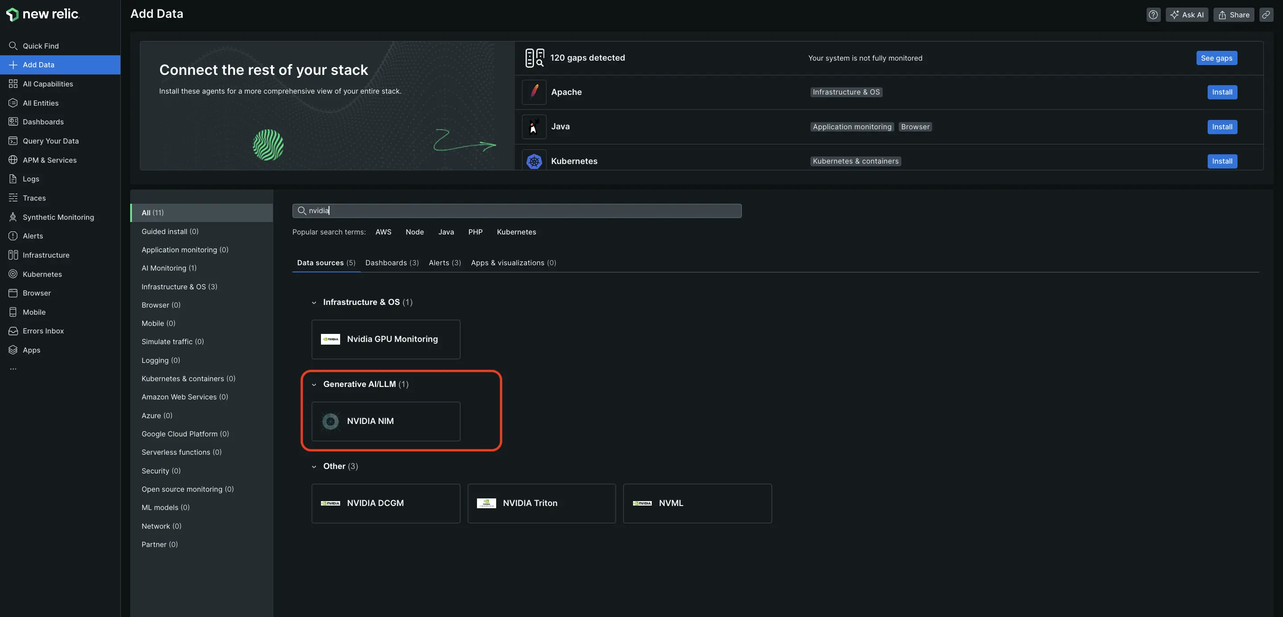Open Quick Find search
Viewport: 1283px width, 617px height.
coord(42,45)
